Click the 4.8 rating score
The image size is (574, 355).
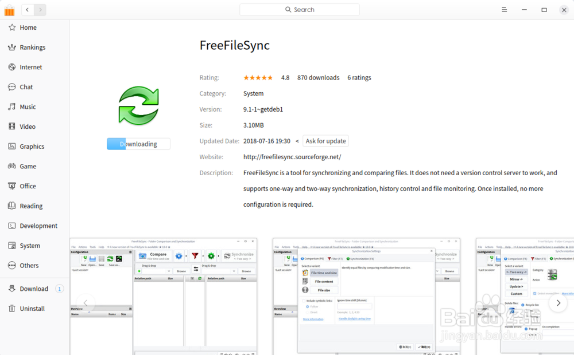(285, 77)
